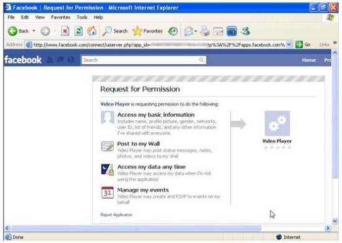The image size is (342, 243).
Task: Refresh the page with the toolbar icon
Action: point(78,31)
